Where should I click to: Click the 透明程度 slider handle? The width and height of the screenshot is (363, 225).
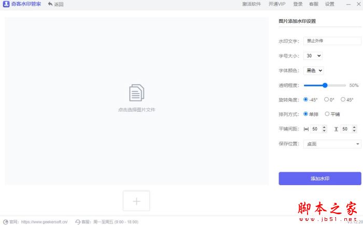(x=325, y=85)
